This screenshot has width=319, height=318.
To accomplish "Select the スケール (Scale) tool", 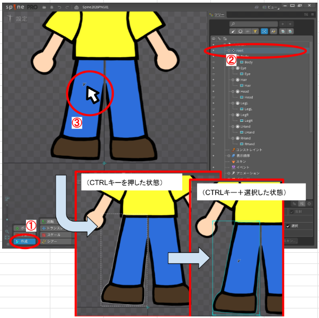I will coord(54,234).
